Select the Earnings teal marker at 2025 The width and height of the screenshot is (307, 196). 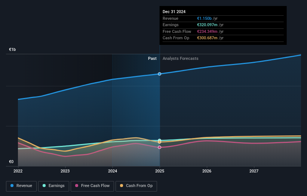click(160, 140)
